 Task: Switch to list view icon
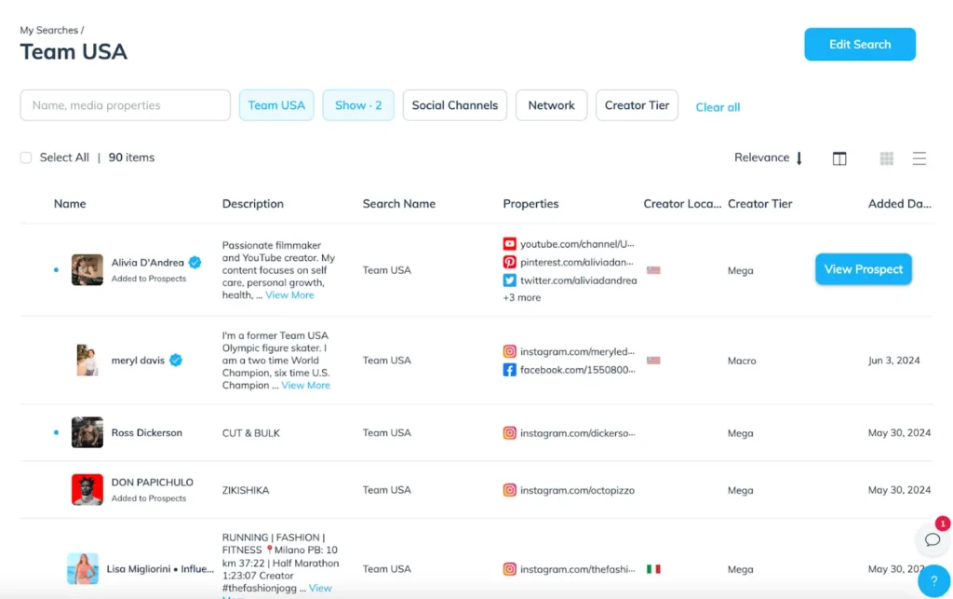[919, 158]
